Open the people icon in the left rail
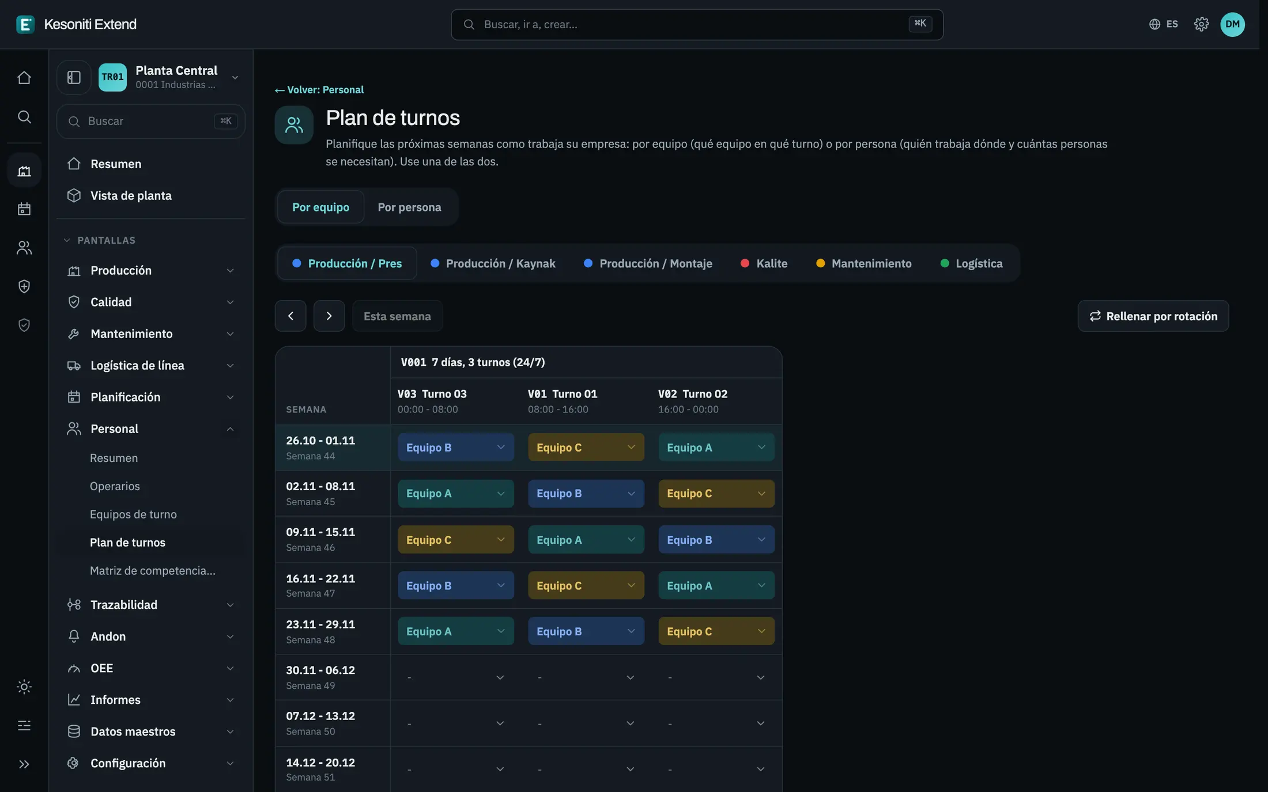 point(24,248)
